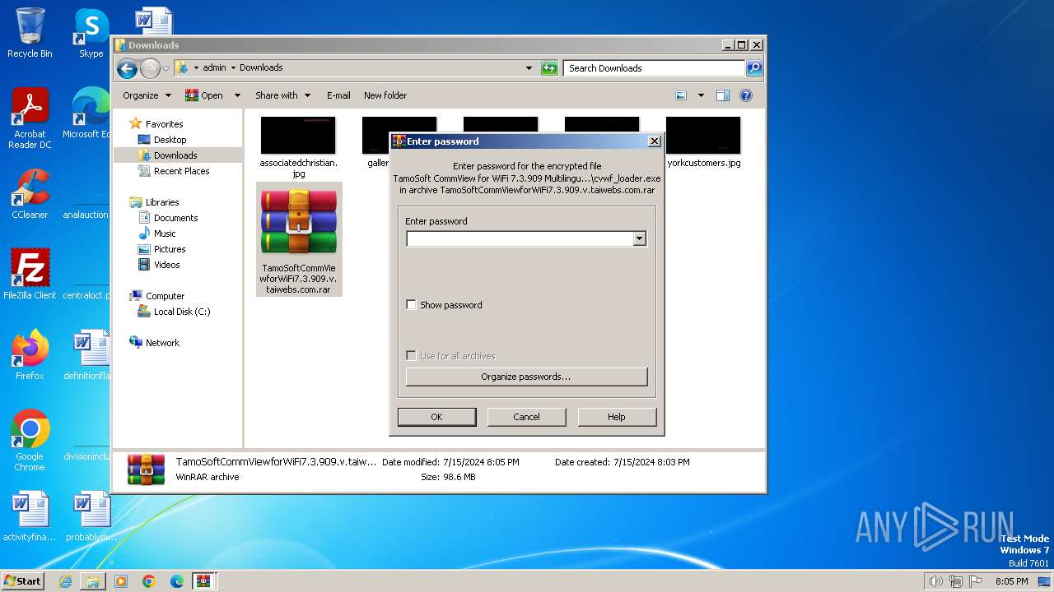Click Open in the Explorer toolbar
Screen dimensions: 1054x592
[x=205, y=95]
